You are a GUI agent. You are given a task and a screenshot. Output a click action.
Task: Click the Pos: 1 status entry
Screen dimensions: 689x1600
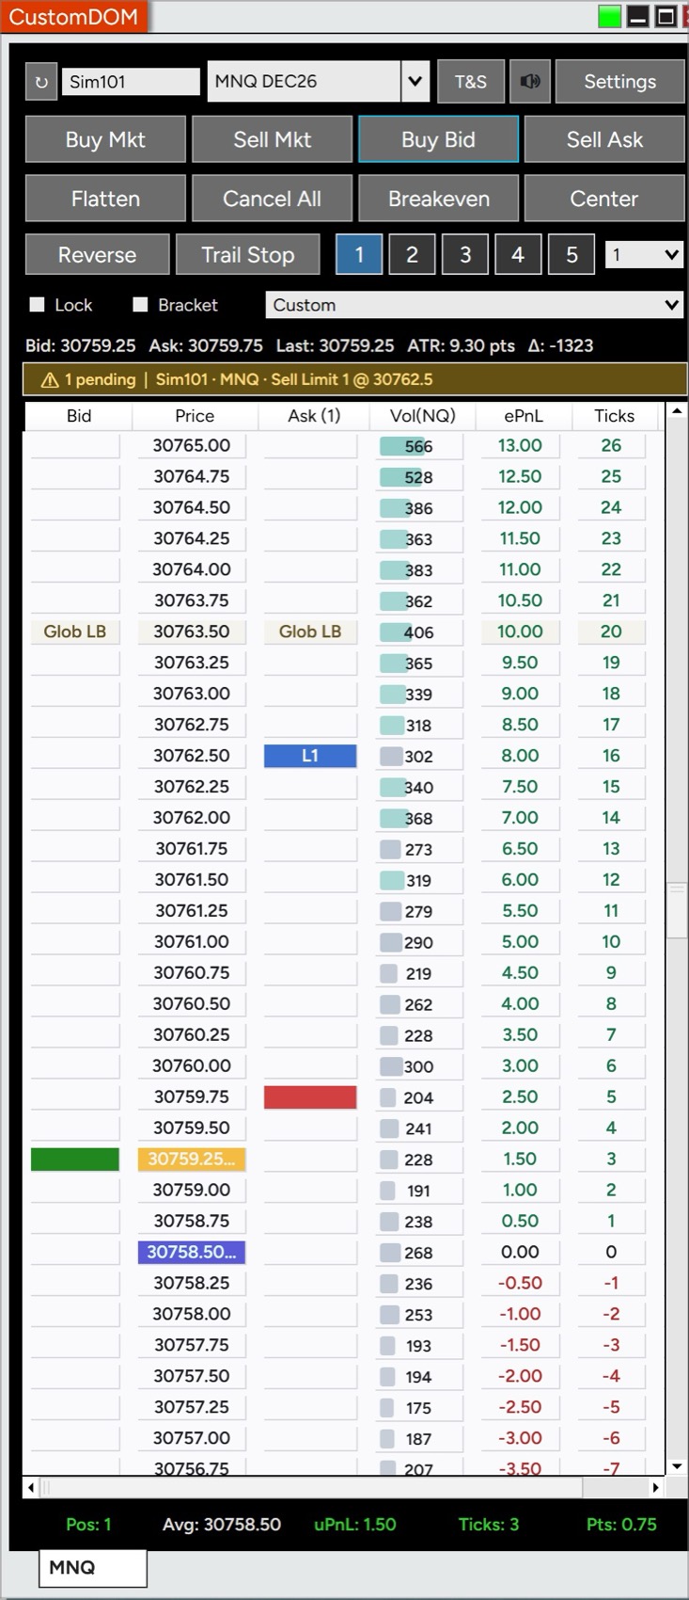(88, 1525)
